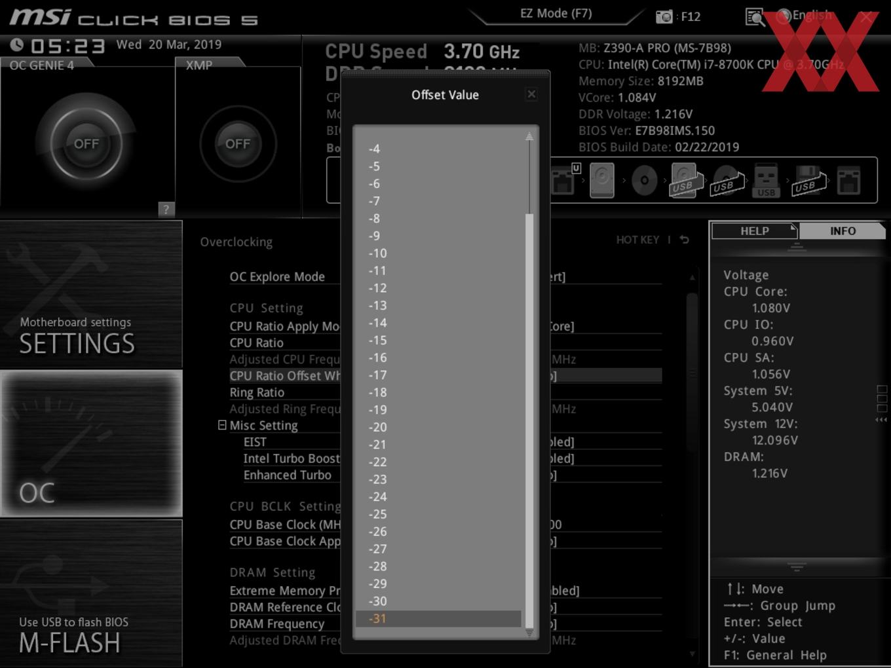Change language from English
891x668 pixels.
[805, 16]
